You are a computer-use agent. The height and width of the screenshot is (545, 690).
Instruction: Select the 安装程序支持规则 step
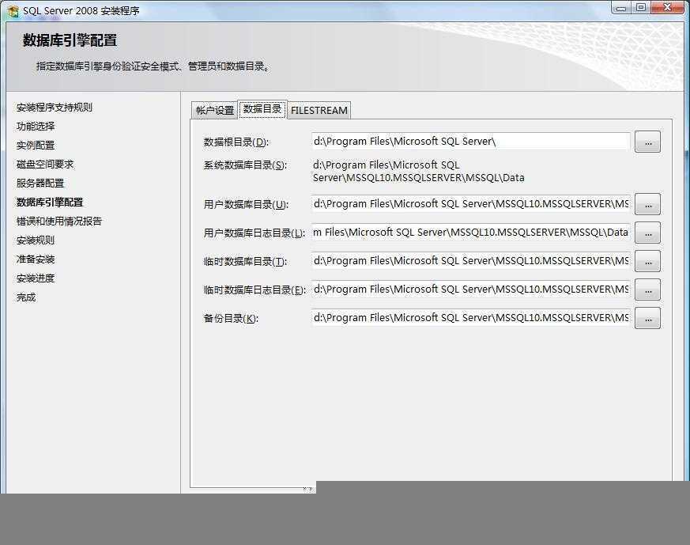54,108
